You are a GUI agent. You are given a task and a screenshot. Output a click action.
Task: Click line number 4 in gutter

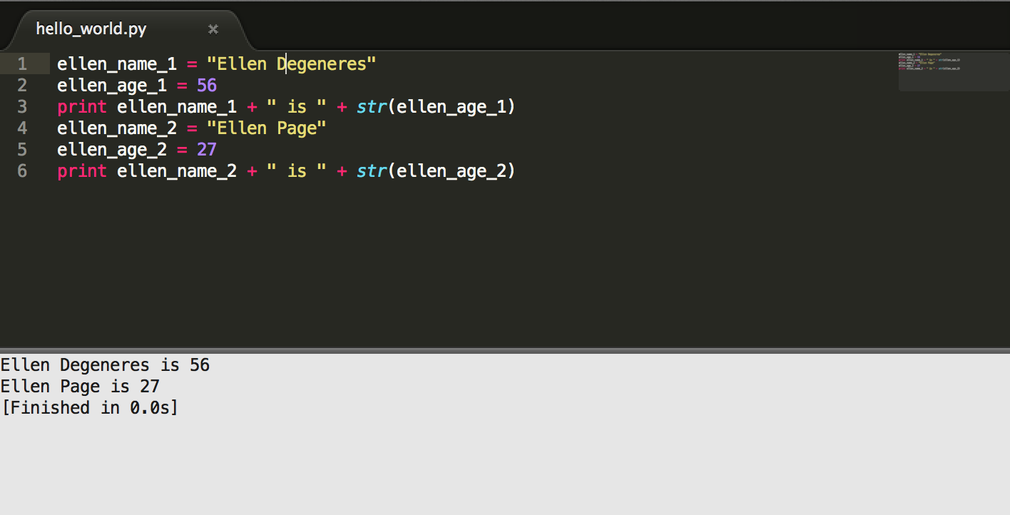click(22, 128)
